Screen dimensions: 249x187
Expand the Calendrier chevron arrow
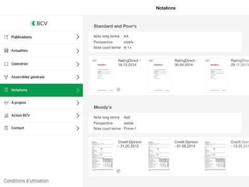click(78, 64)
